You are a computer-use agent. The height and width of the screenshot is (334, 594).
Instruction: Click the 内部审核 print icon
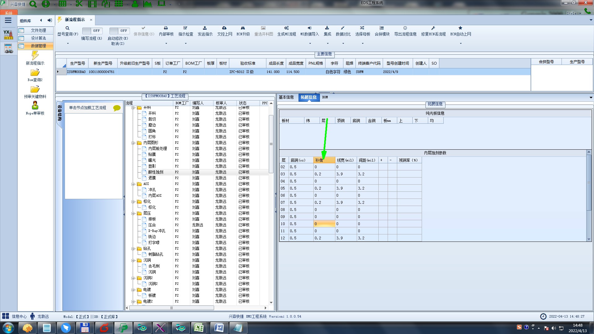(x=166, y=28)
